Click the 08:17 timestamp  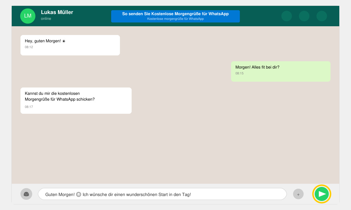click(x=29, y=107)
